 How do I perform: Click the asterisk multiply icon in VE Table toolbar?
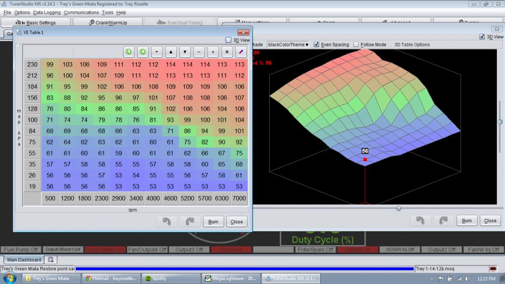point(227,52)
